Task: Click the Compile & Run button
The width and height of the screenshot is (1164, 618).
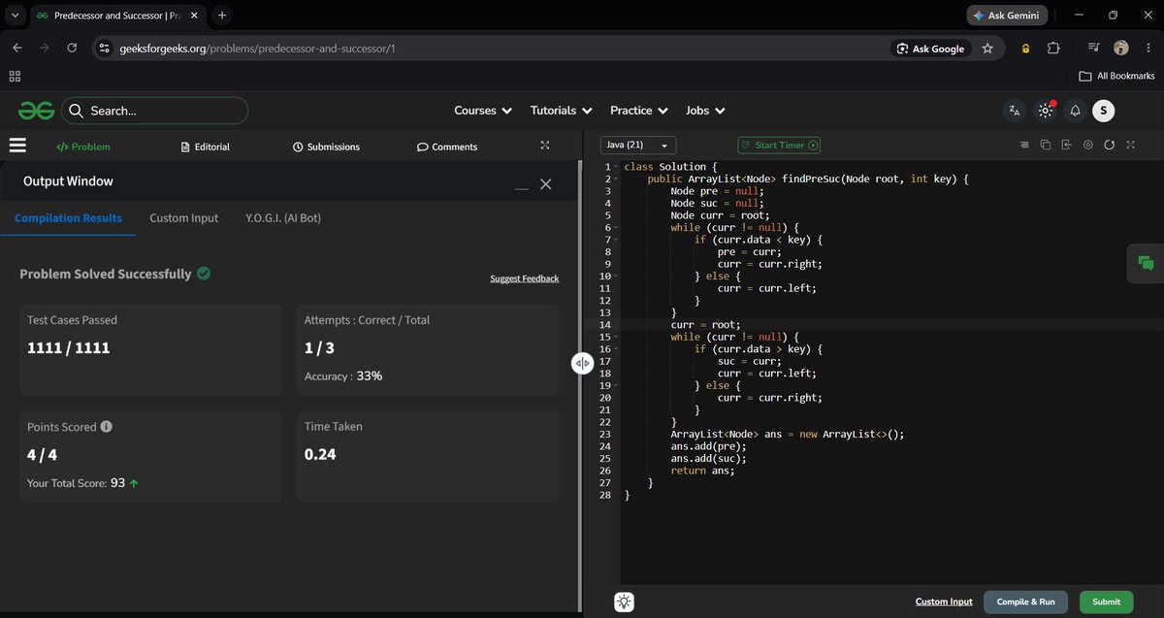Action: (x=1025, y=602)
